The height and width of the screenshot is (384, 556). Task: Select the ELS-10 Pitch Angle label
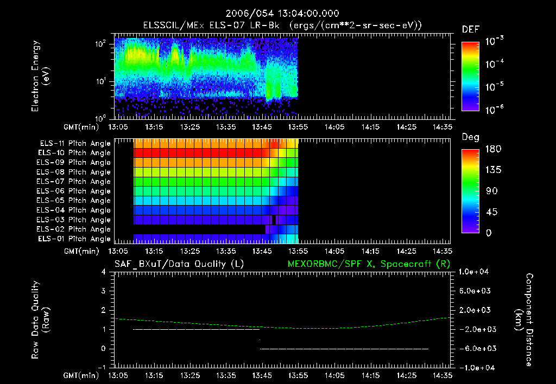point(74,153)
